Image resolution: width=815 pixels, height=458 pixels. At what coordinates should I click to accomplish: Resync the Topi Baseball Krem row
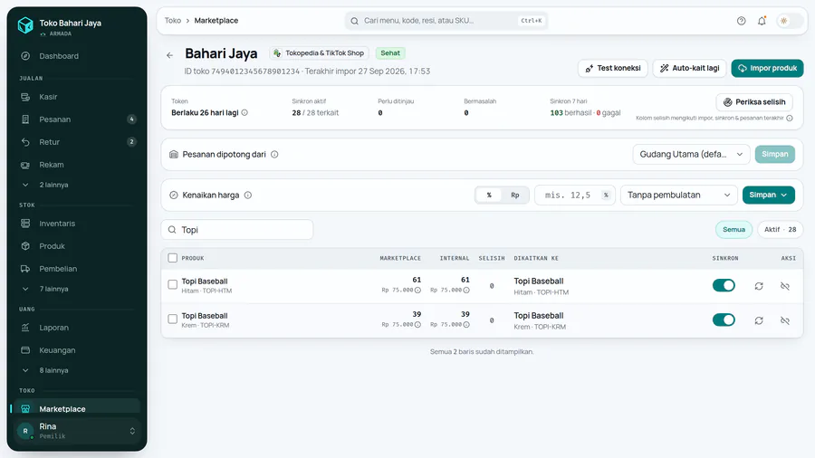tap(759, 321)
